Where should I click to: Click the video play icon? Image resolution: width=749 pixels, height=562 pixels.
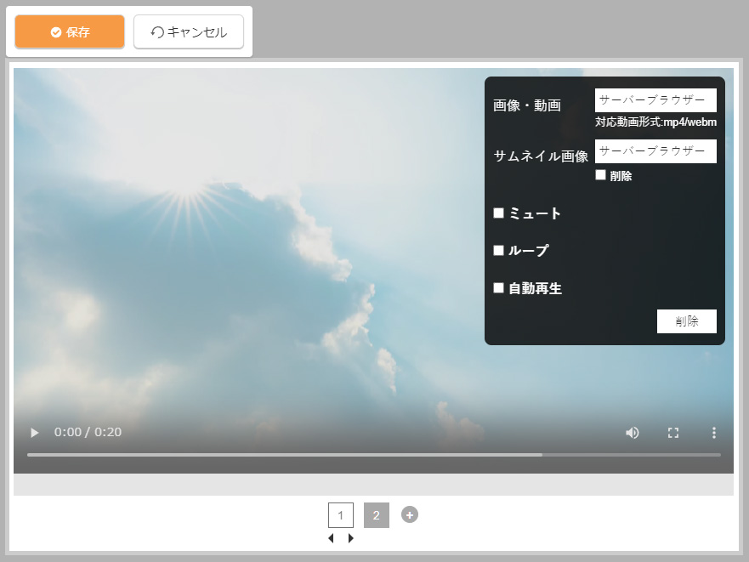coord(35,433)
